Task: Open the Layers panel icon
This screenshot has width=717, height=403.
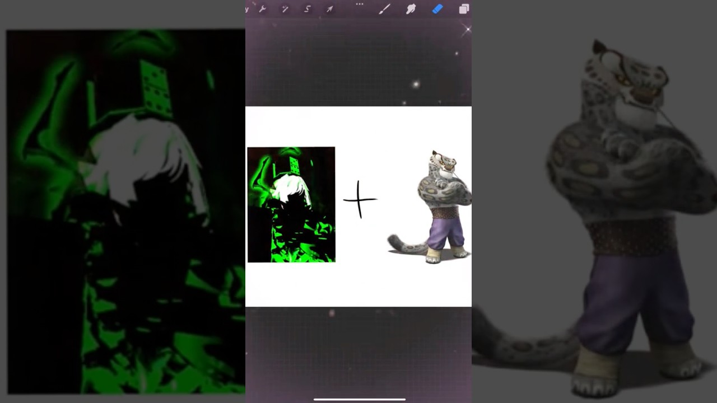Action: pyautogui.click(x=464, y=9)
